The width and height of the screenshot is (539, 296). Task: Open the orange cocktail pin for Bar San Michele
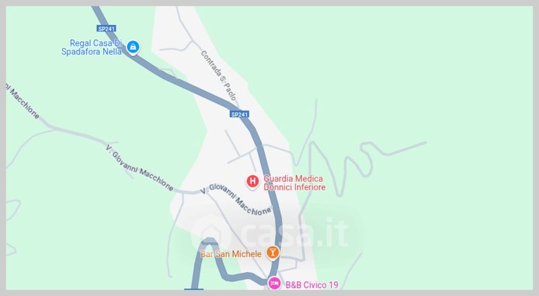(273, 253)
